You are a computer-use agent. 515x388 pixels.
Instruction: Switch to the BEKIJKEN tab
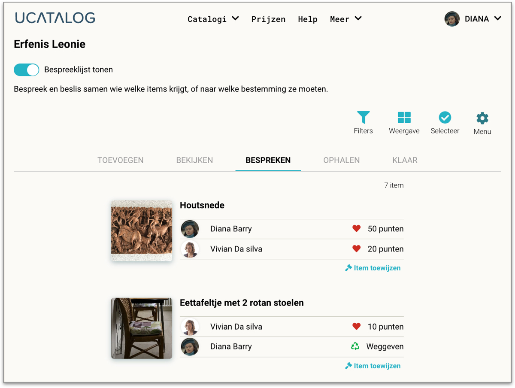[x=194, y=161]
